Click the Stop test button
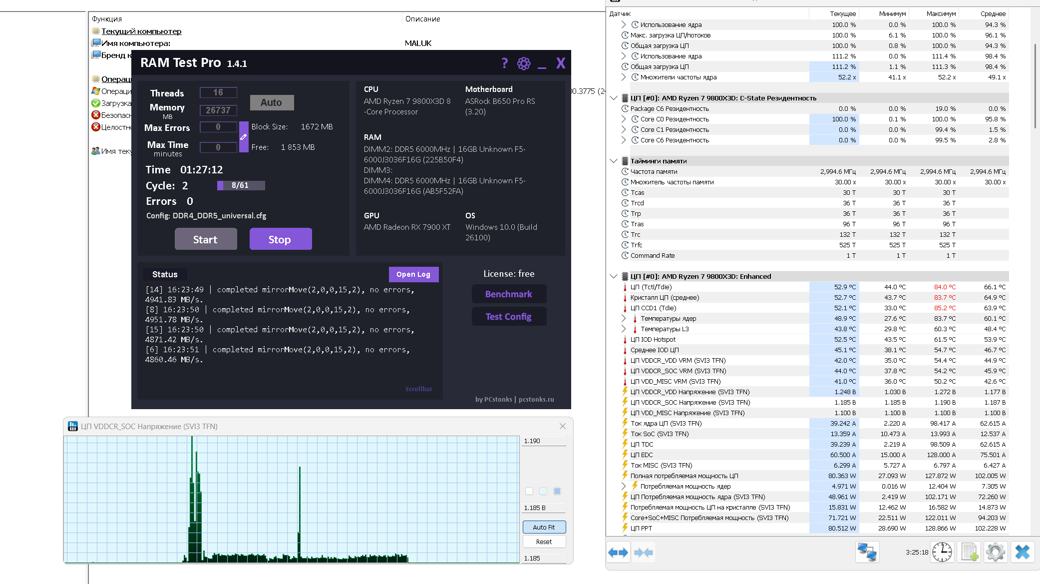The height and width of the screenshot is (584, 1040). click(281, 239)
